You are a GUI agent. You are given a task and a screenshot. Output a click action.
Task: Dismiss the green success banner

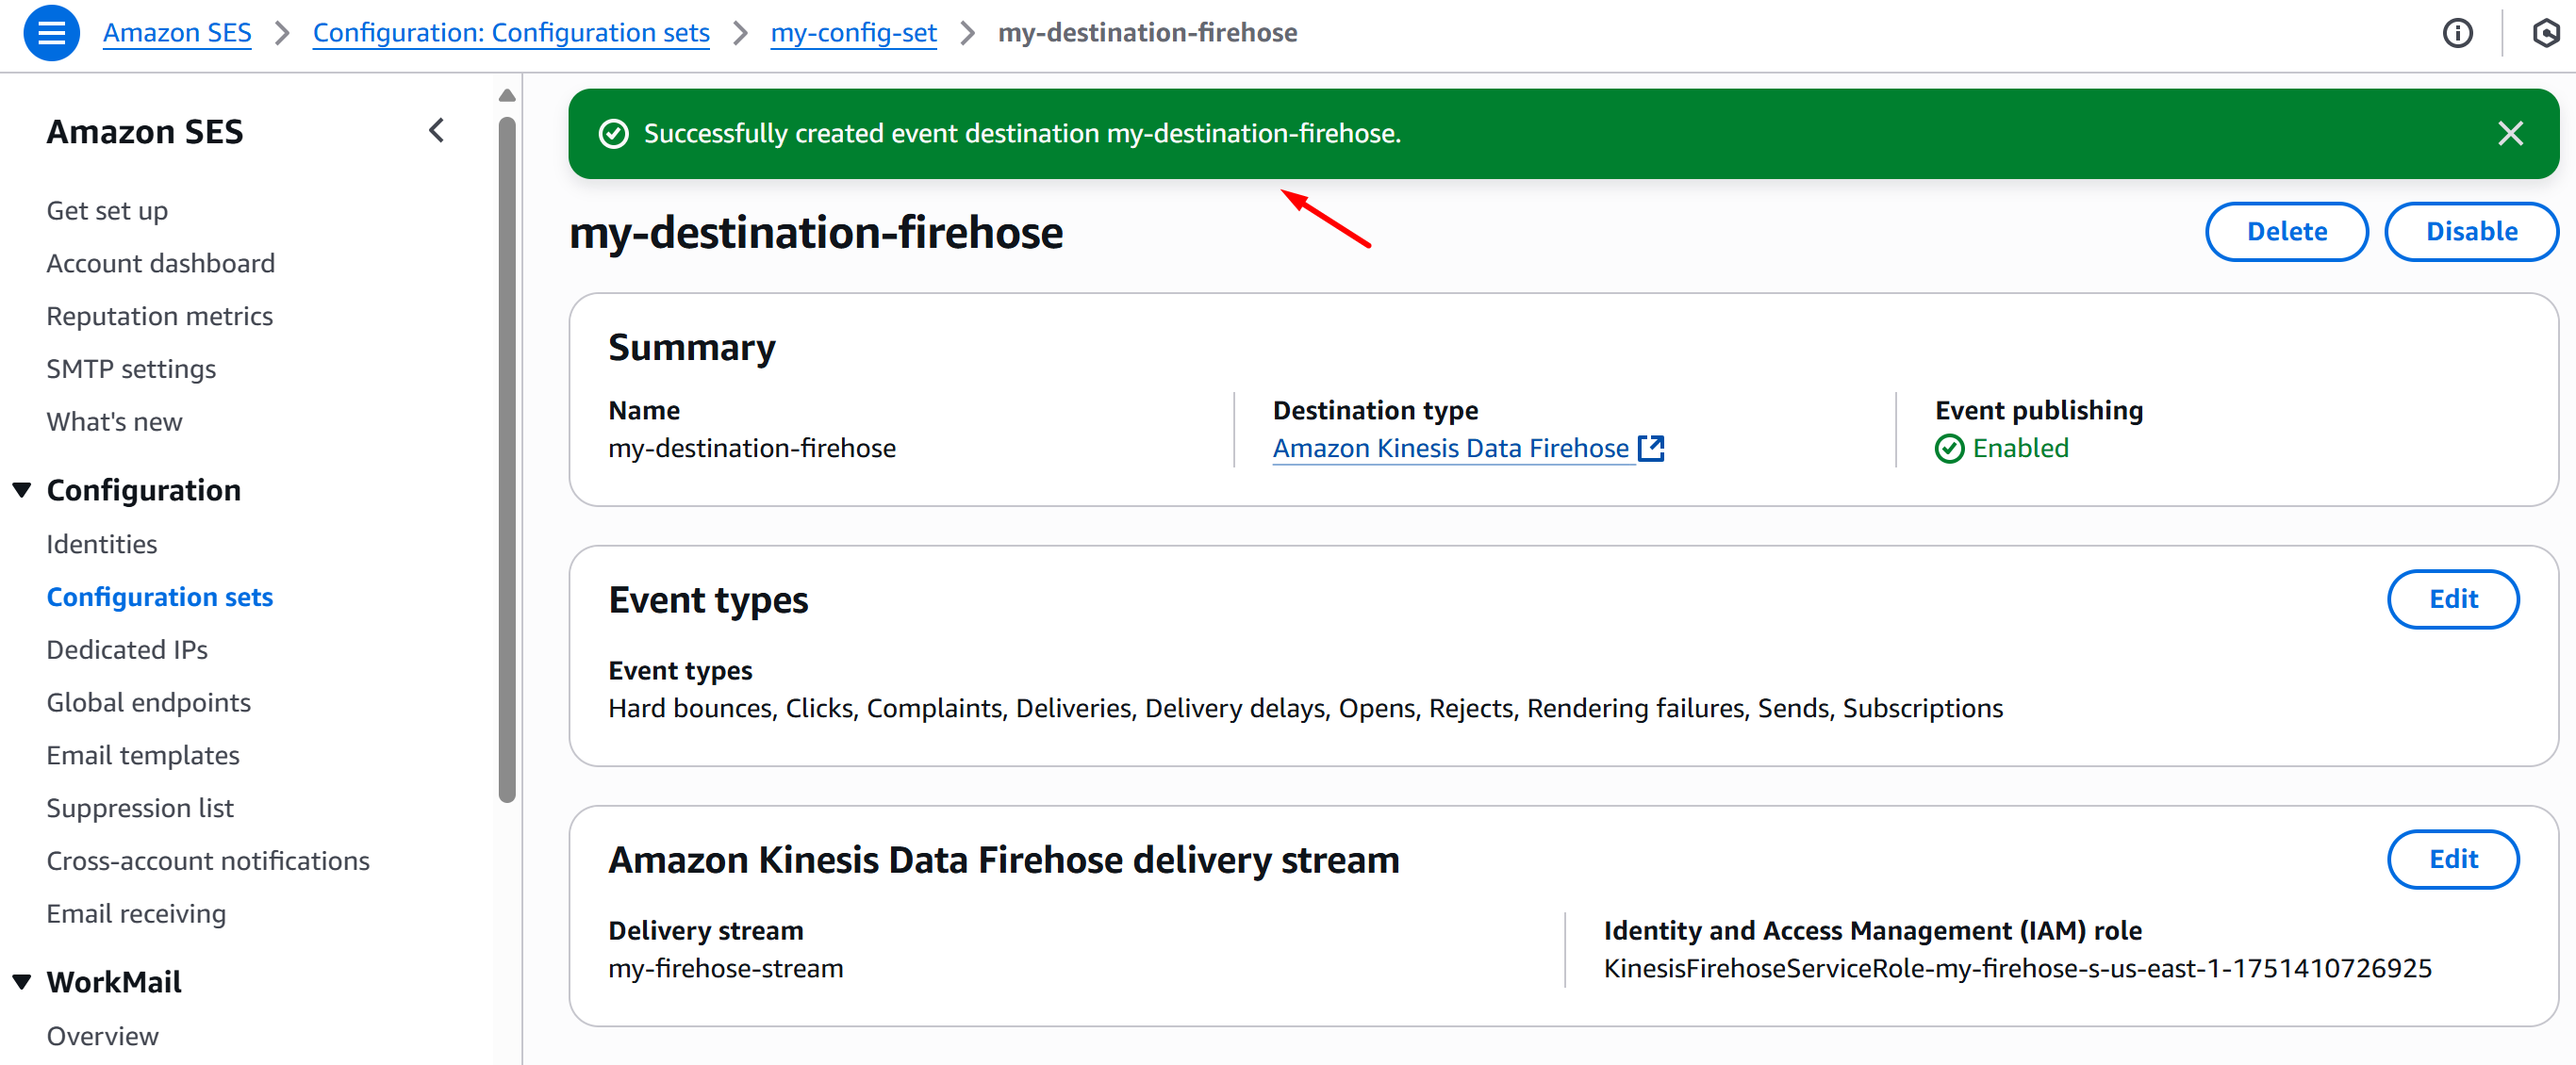pyautogui.click(x=2509, y=133)
